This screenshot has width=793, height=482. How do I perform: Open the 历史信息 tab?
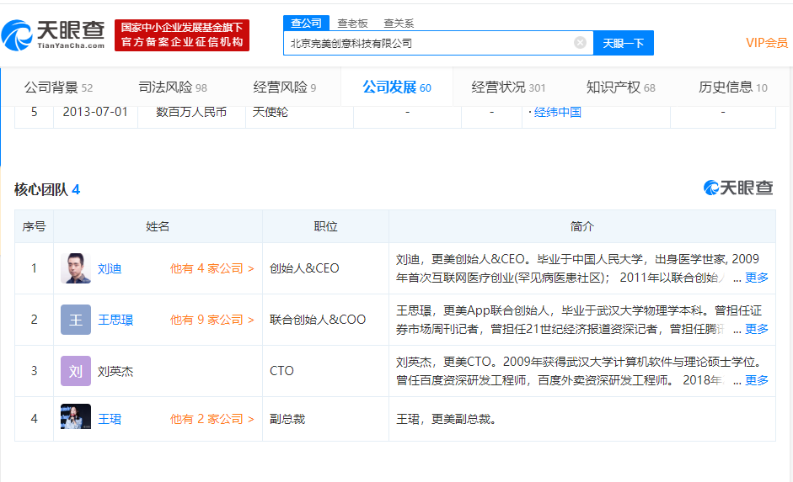[x=733, y=87]
